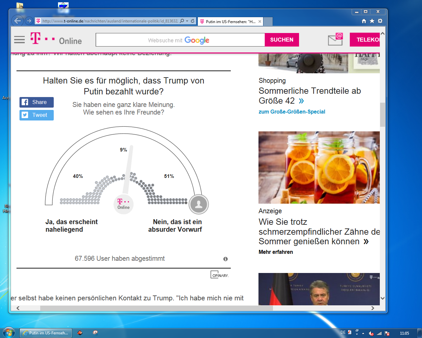Tweet the poll
Image resolution: width=422 pixels, height=338 pixels.
pos(36,115)
